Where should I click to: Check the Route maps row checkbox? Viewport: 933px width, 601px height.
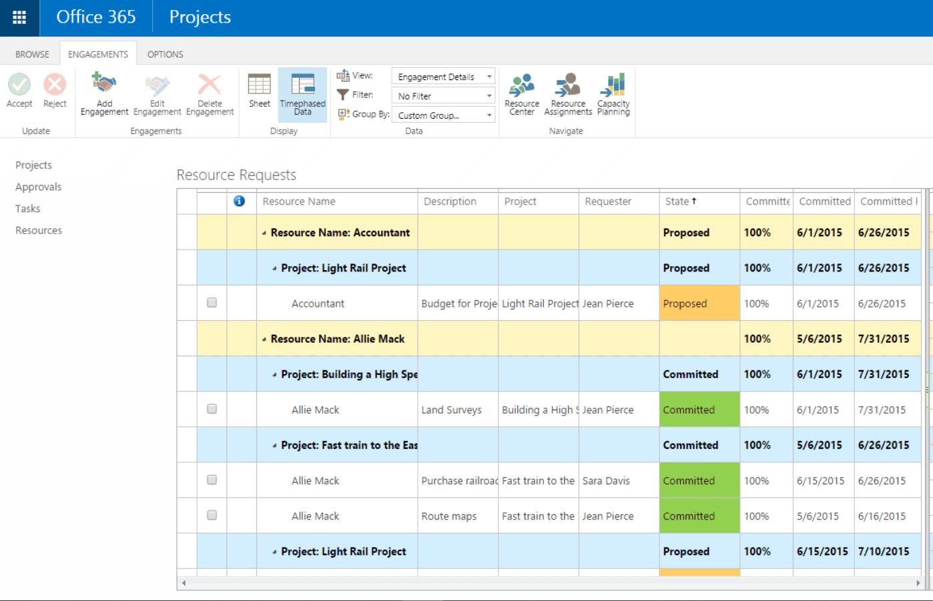coord(212,515)
